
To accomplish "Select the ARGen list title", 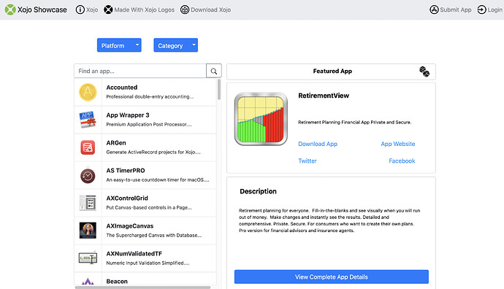I will (x=116, y=143).
